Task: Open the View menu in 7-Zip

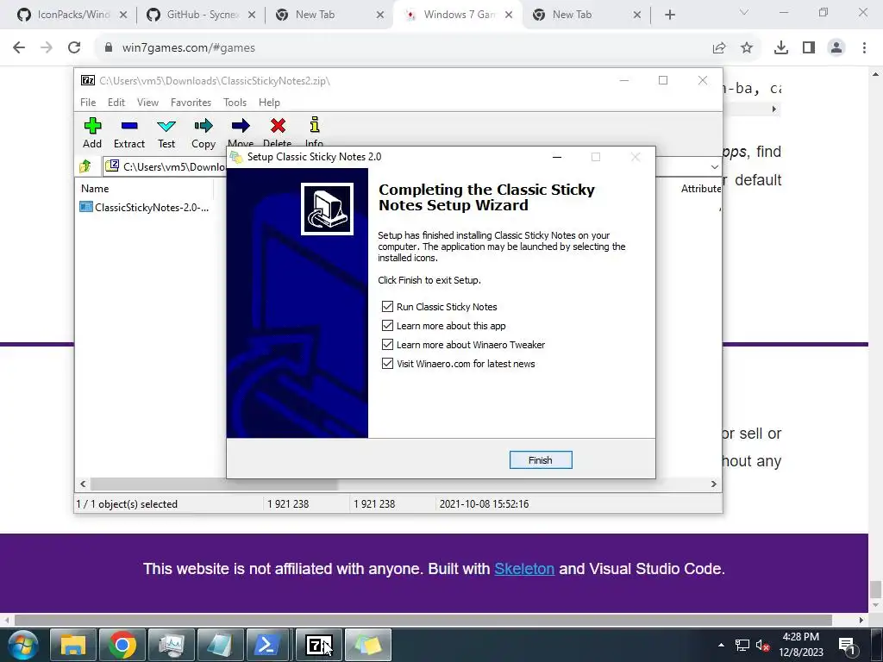Action: coord(147,103)
